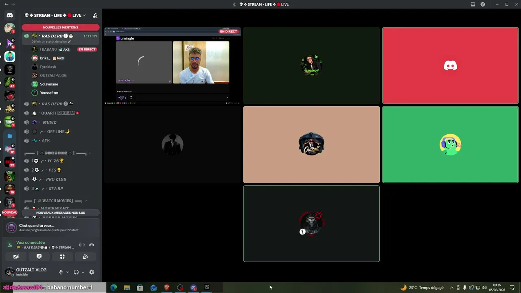The image size is (521, 293).
Task: Open File Explorer from taskbar
Action: [127, 288]
